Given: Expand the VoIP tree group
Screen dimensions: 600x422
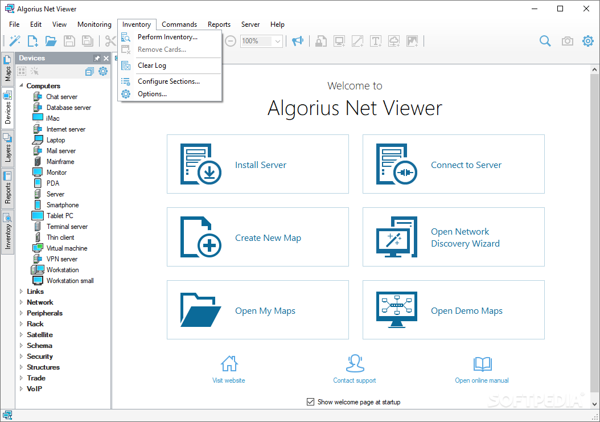Looking at the screenshot, I should pyautogui.click(x=22, y=388).
